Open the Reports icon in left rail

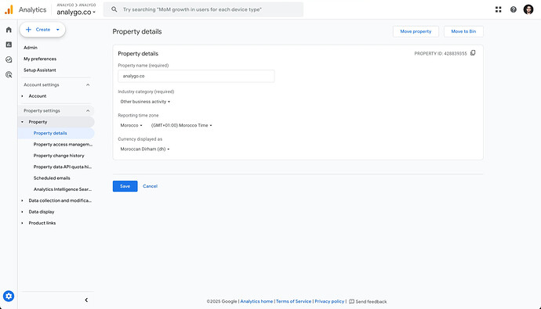pos(9,45)
